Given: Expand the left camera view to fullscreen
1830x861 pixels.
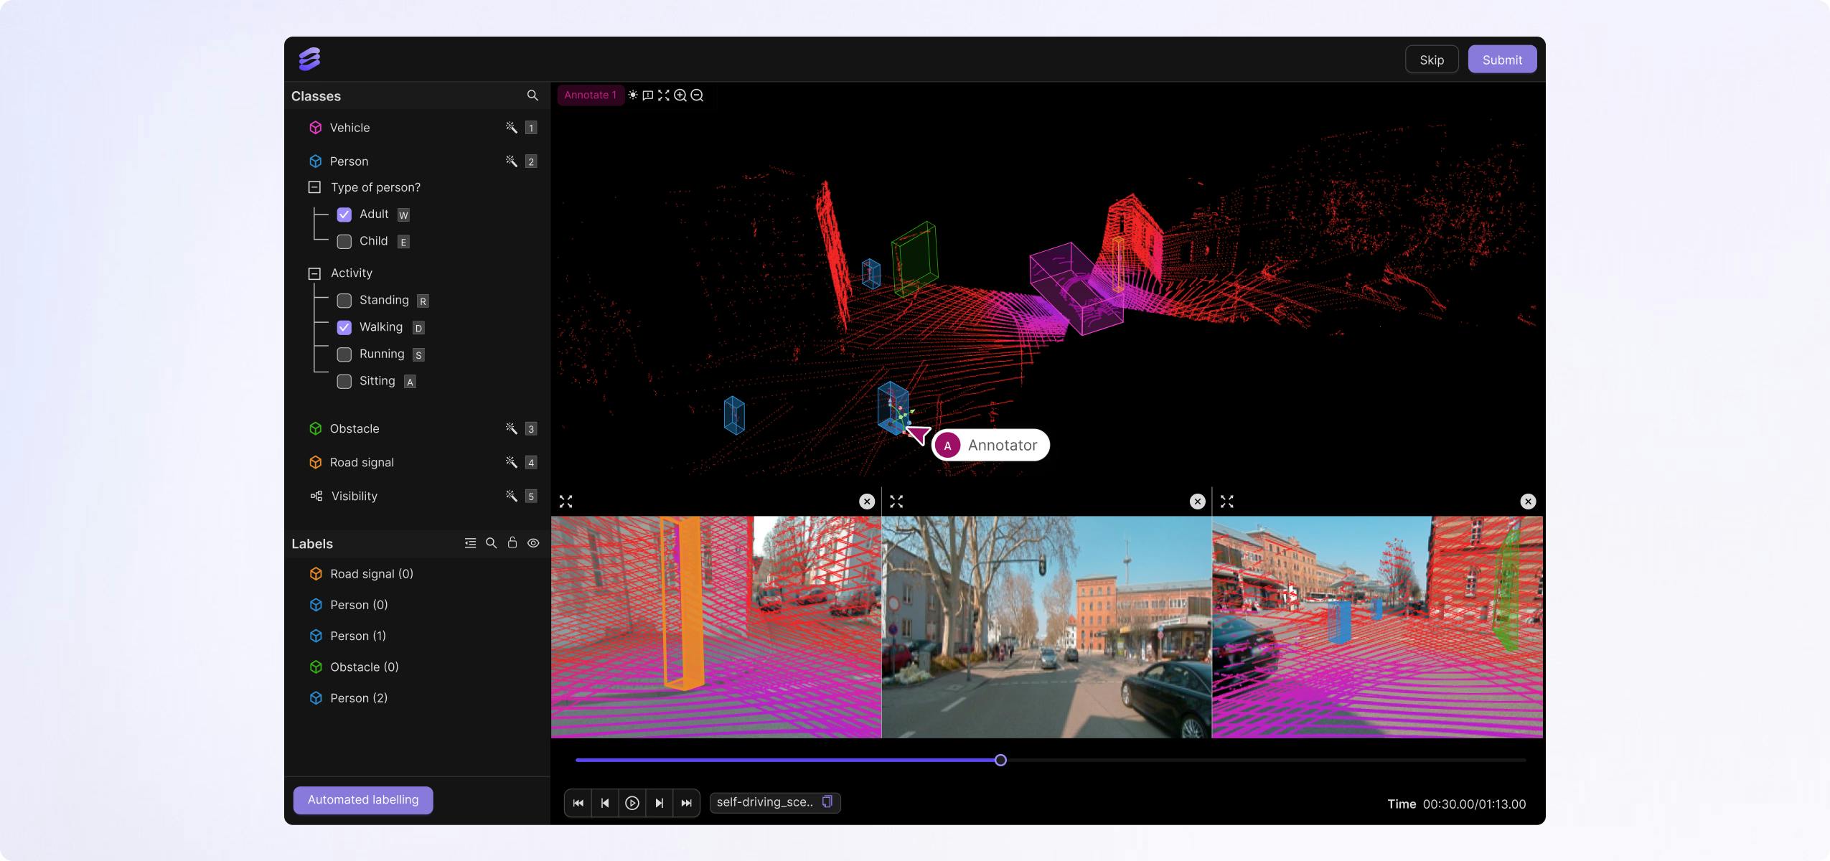Looking at the screenshot, I should point(566,500).
